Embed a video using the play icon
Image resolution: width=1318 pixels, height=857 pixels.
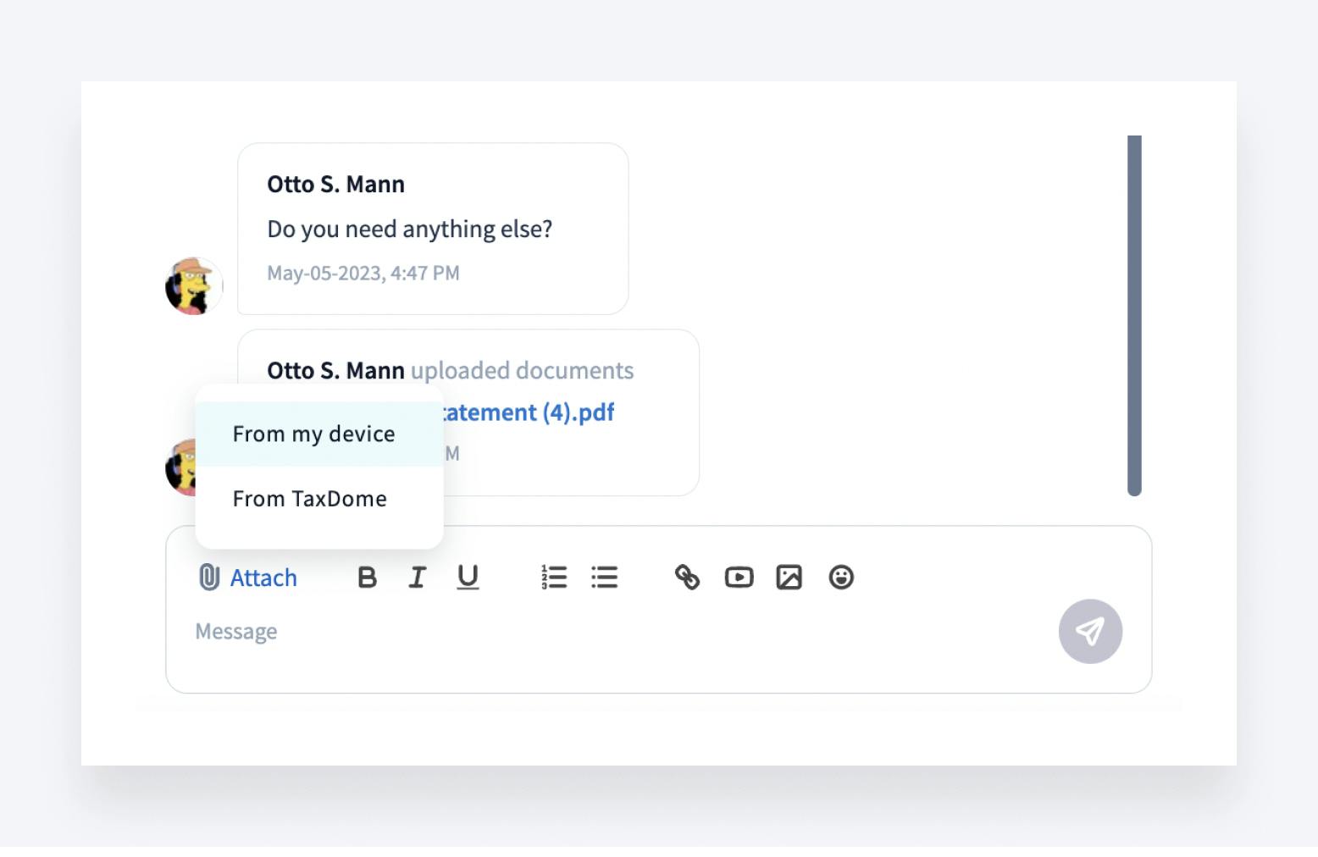pyautogui.click(x=739, y=578)
